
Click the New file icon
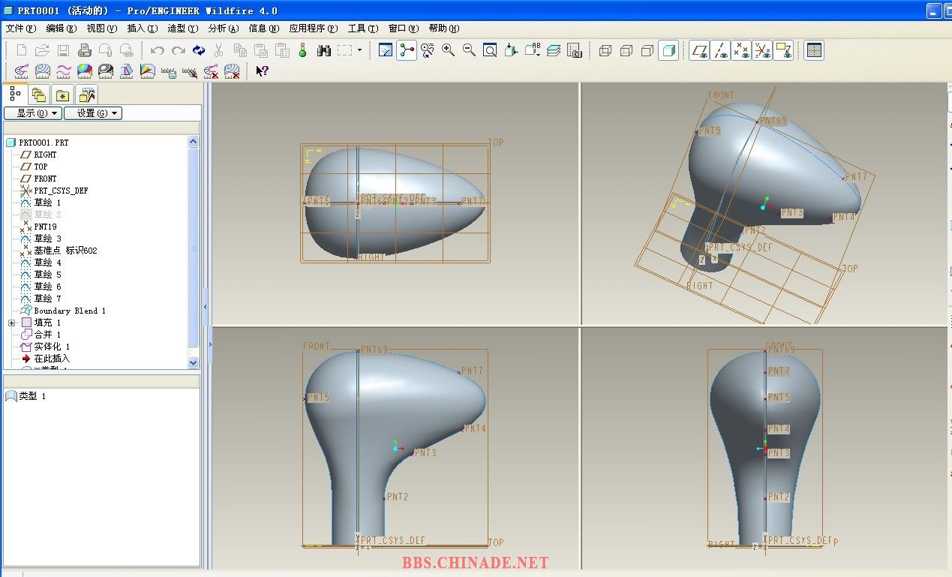(22, 50)
